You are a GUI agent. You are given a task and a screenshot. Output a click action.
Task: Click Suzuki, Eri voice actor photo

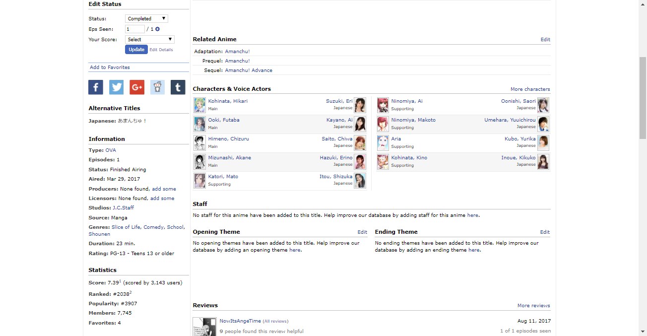360,105
